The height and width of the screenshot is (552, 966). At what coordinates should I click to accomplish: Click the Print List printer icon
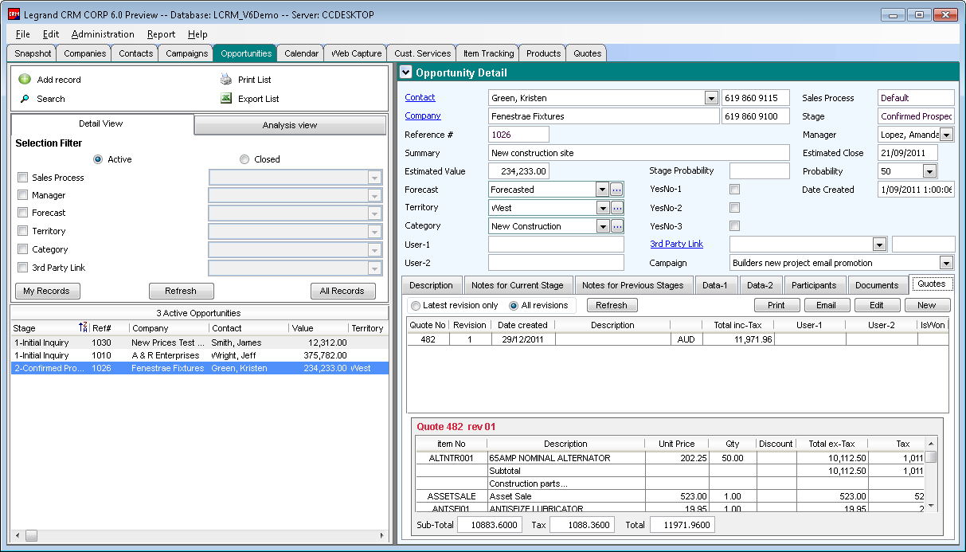click(226, 80)
